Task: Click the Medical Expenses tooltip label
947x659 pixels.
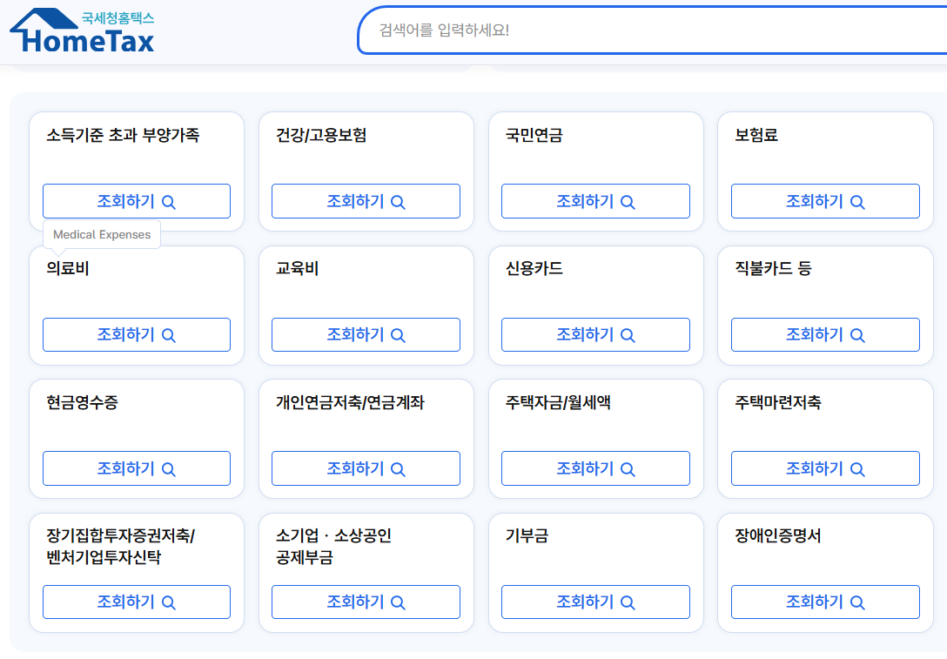Action: (102, 234)
